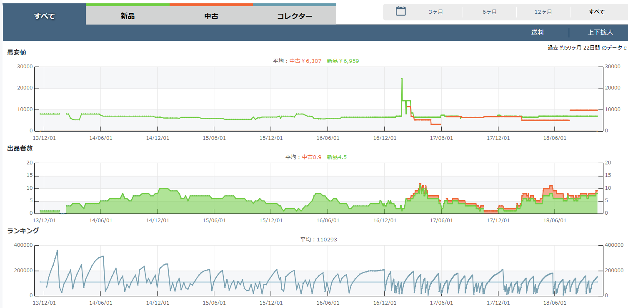Viewport: 628px width, 308px height.
Task: Switch to the コレクター tab
Action: 295,17
